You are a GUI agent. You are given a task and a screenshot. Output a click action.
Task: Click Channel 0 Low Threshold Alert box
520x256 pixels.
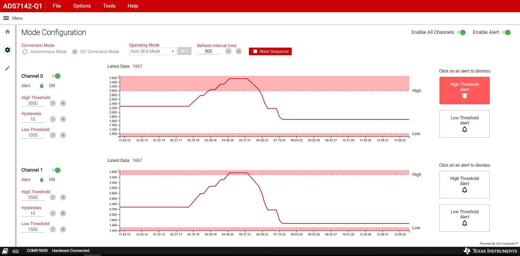464,124
